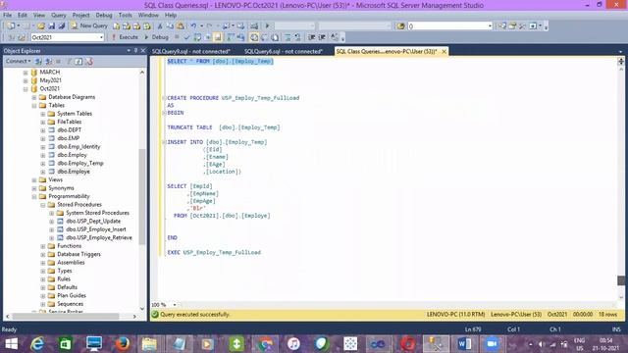Click the Undo arrow icon

193,26
